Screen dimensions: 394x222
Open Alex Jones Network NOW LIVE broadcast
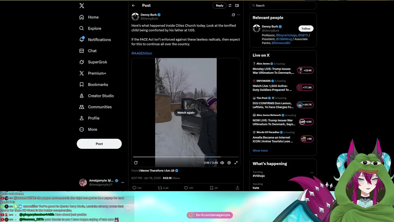pyautogui.click(x=274, y=122)
